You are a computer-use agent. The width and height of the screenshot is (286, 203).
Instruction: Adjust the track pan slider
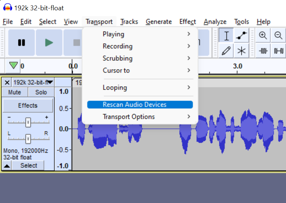click(28, 139)
